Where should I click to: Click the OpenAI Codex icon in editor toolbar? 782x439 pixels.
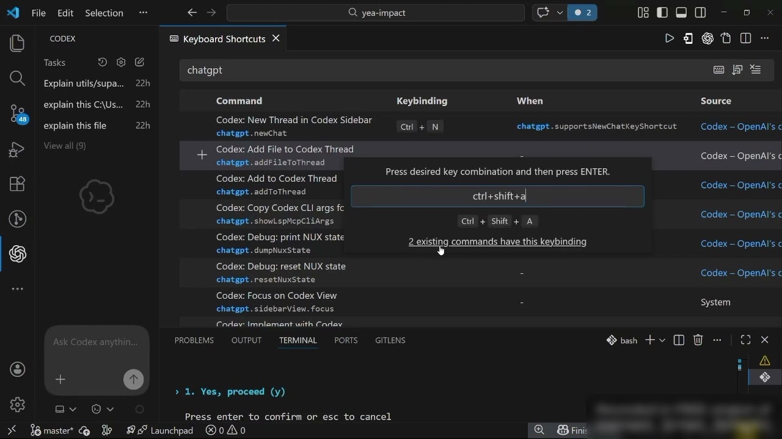707,38
